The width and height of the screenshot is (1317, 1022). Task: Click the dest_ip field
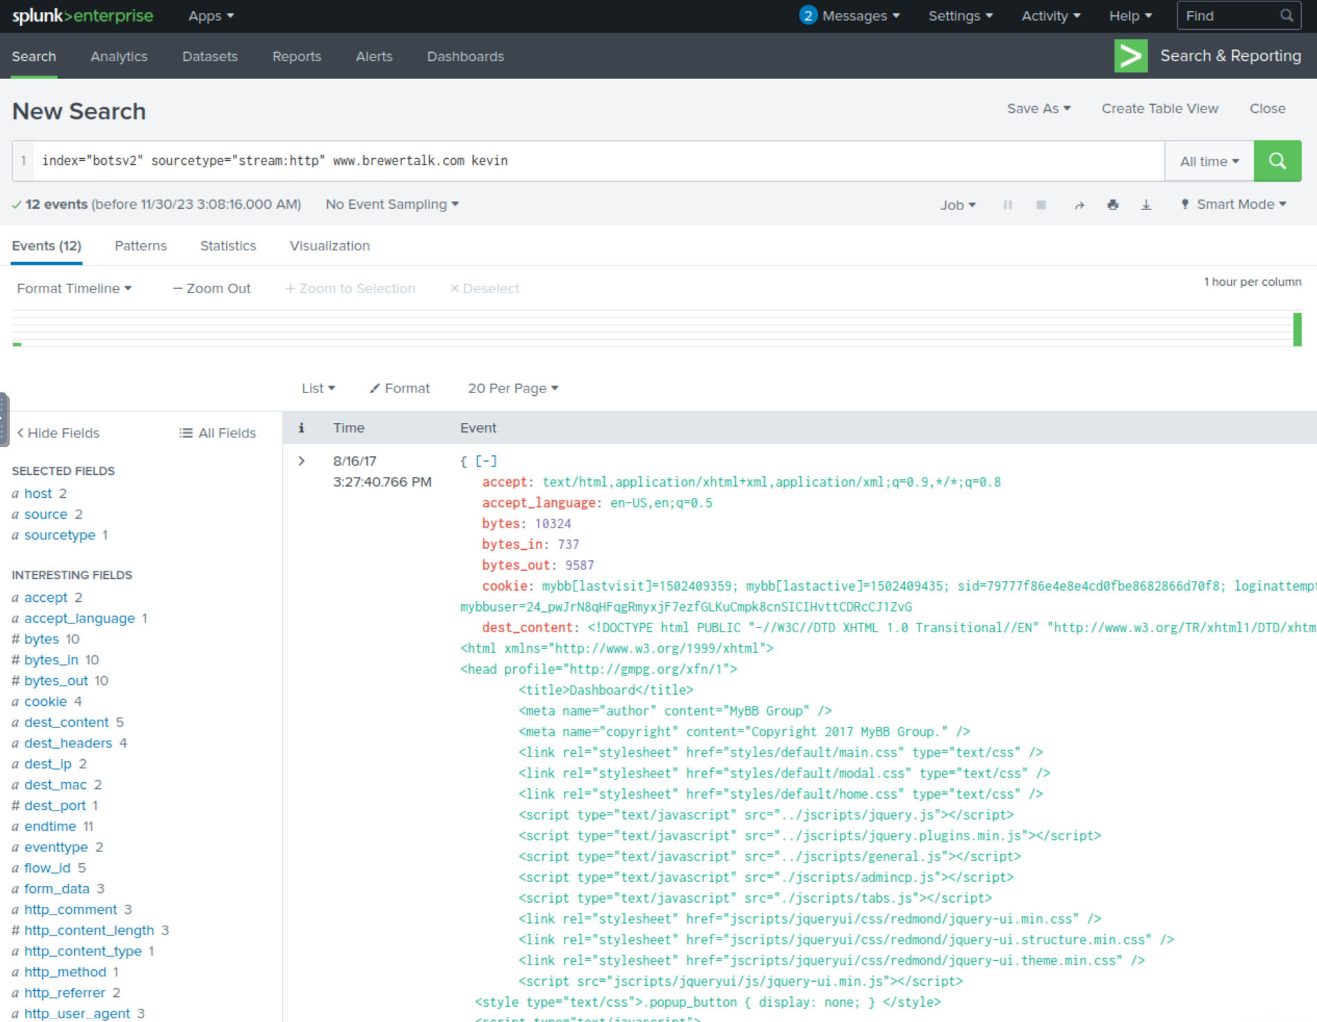pos(48,763)
